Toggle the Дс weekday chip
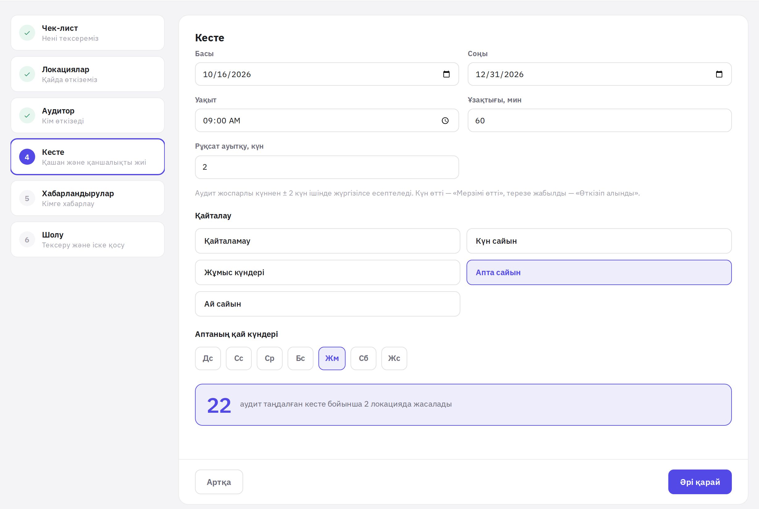The width and height of the screenshot is (759, 509). tap(208, 358)
